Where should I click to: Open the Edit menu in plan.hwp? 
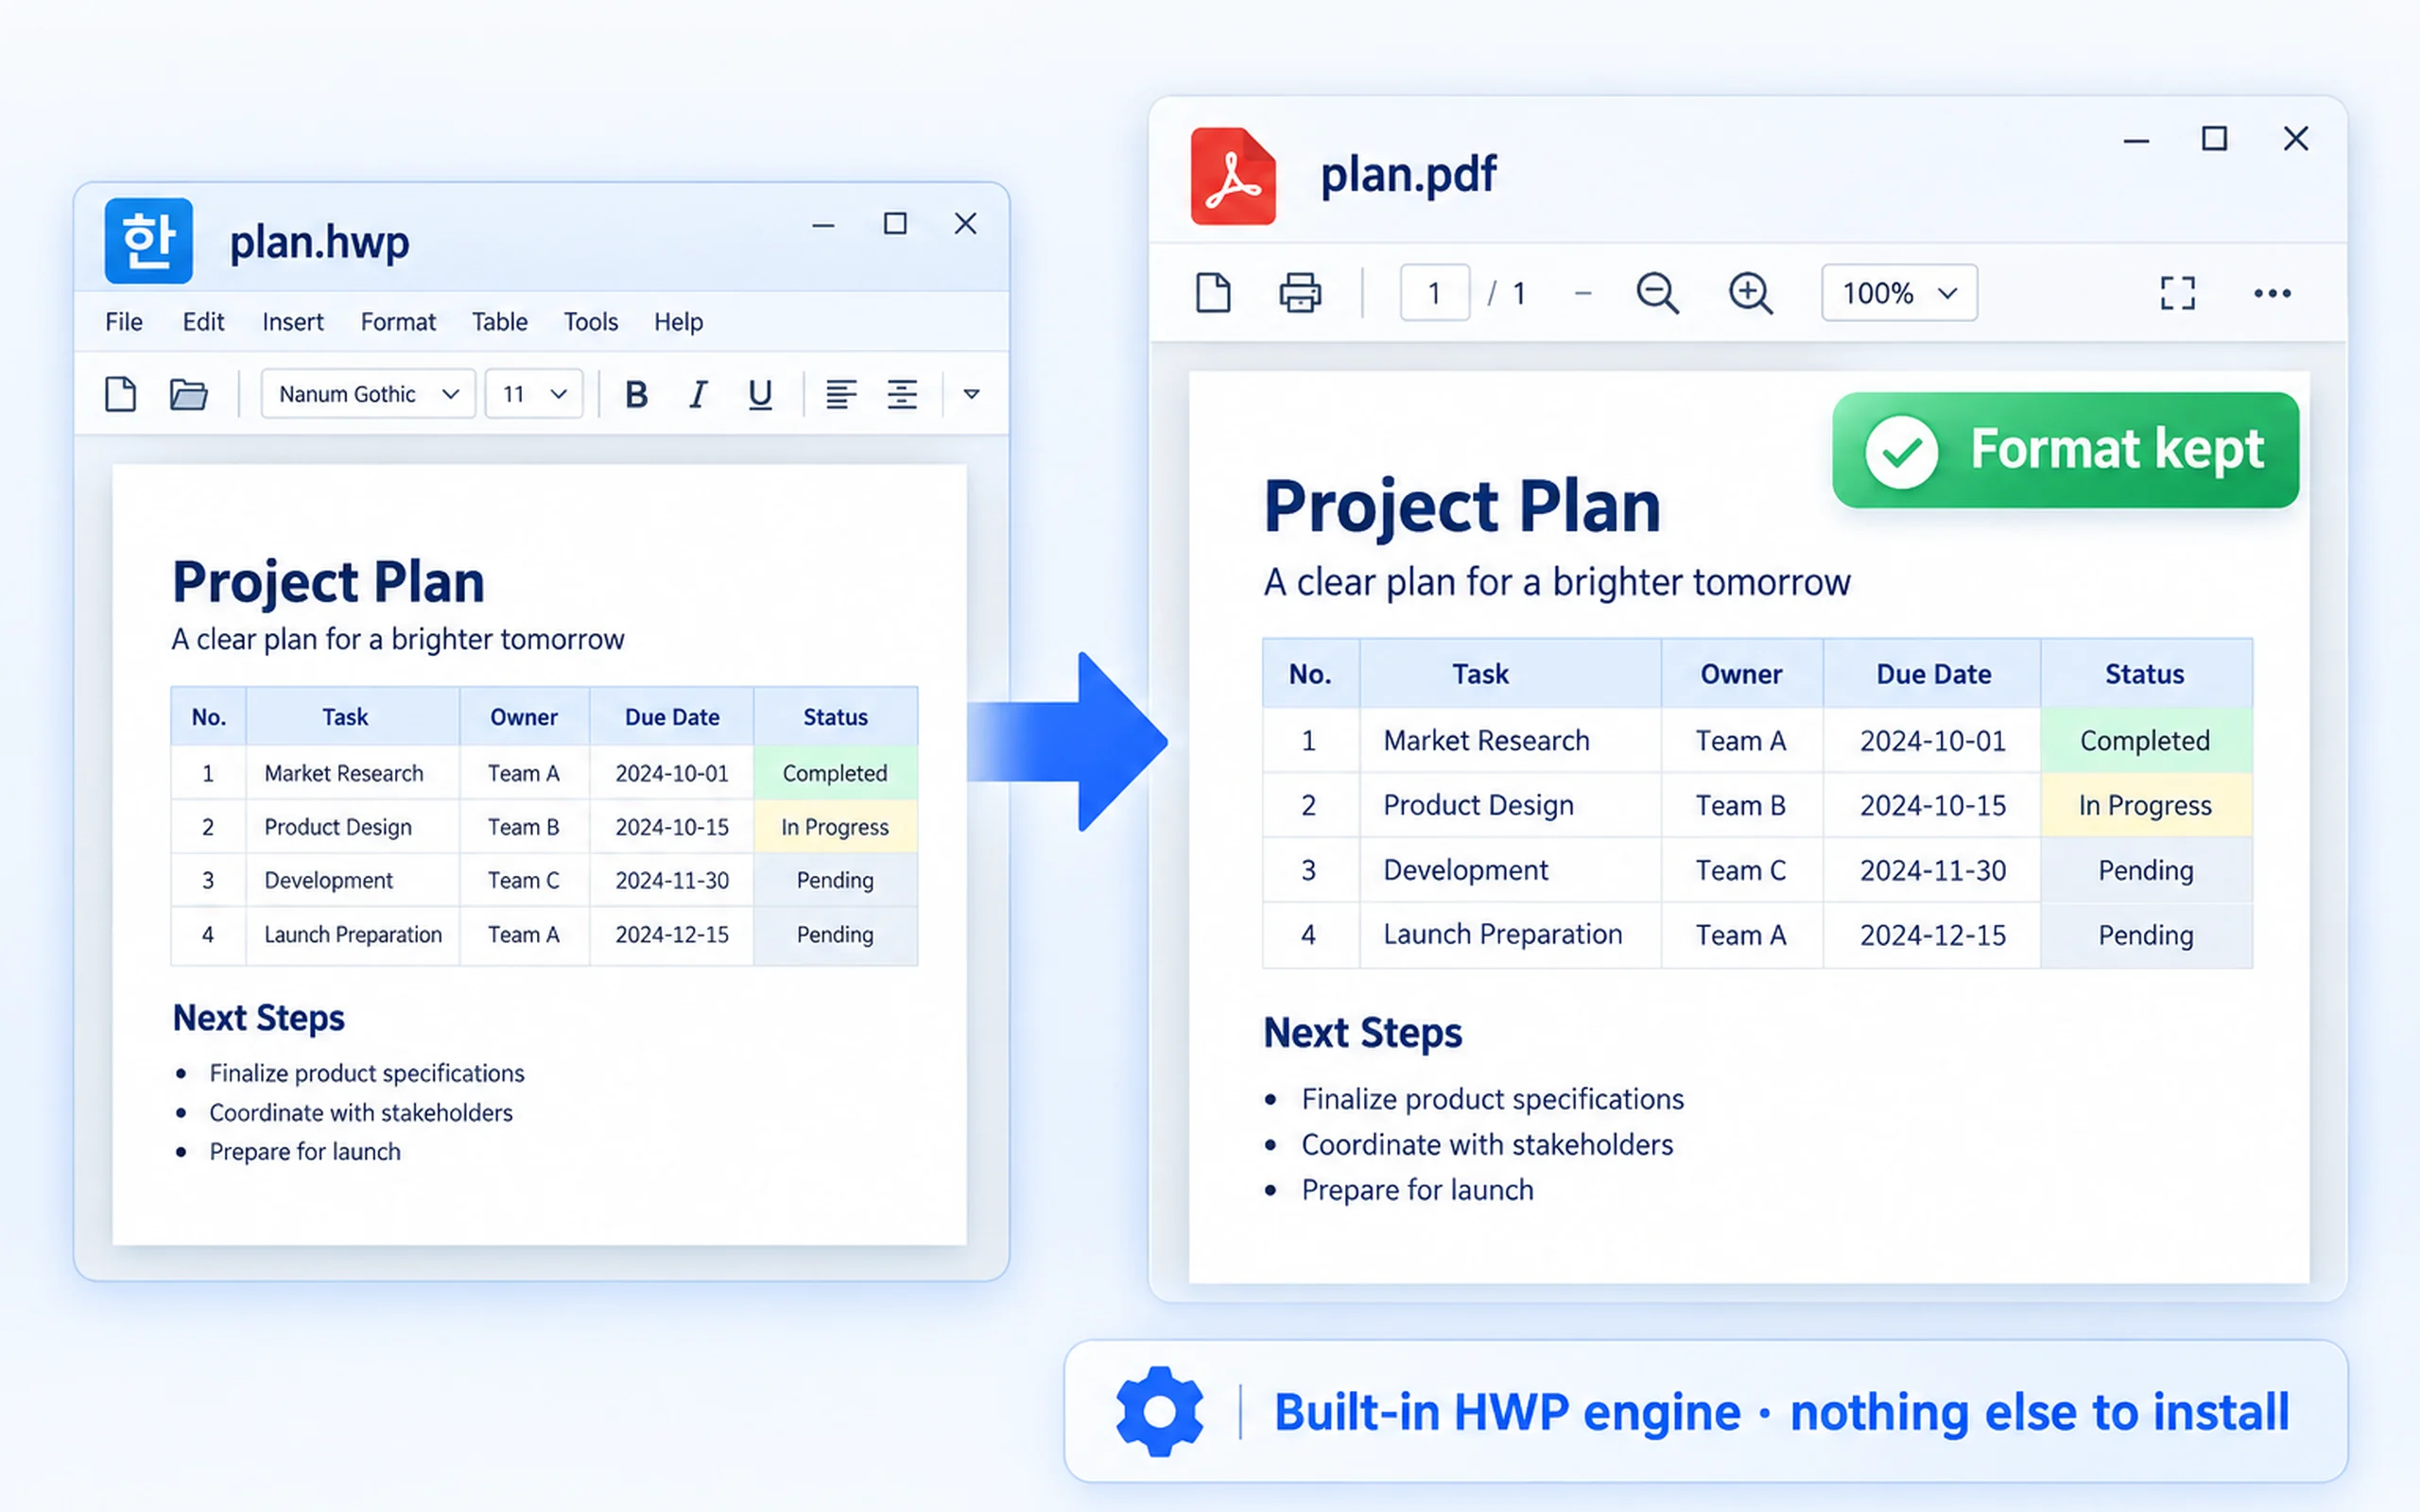point(203,322)
